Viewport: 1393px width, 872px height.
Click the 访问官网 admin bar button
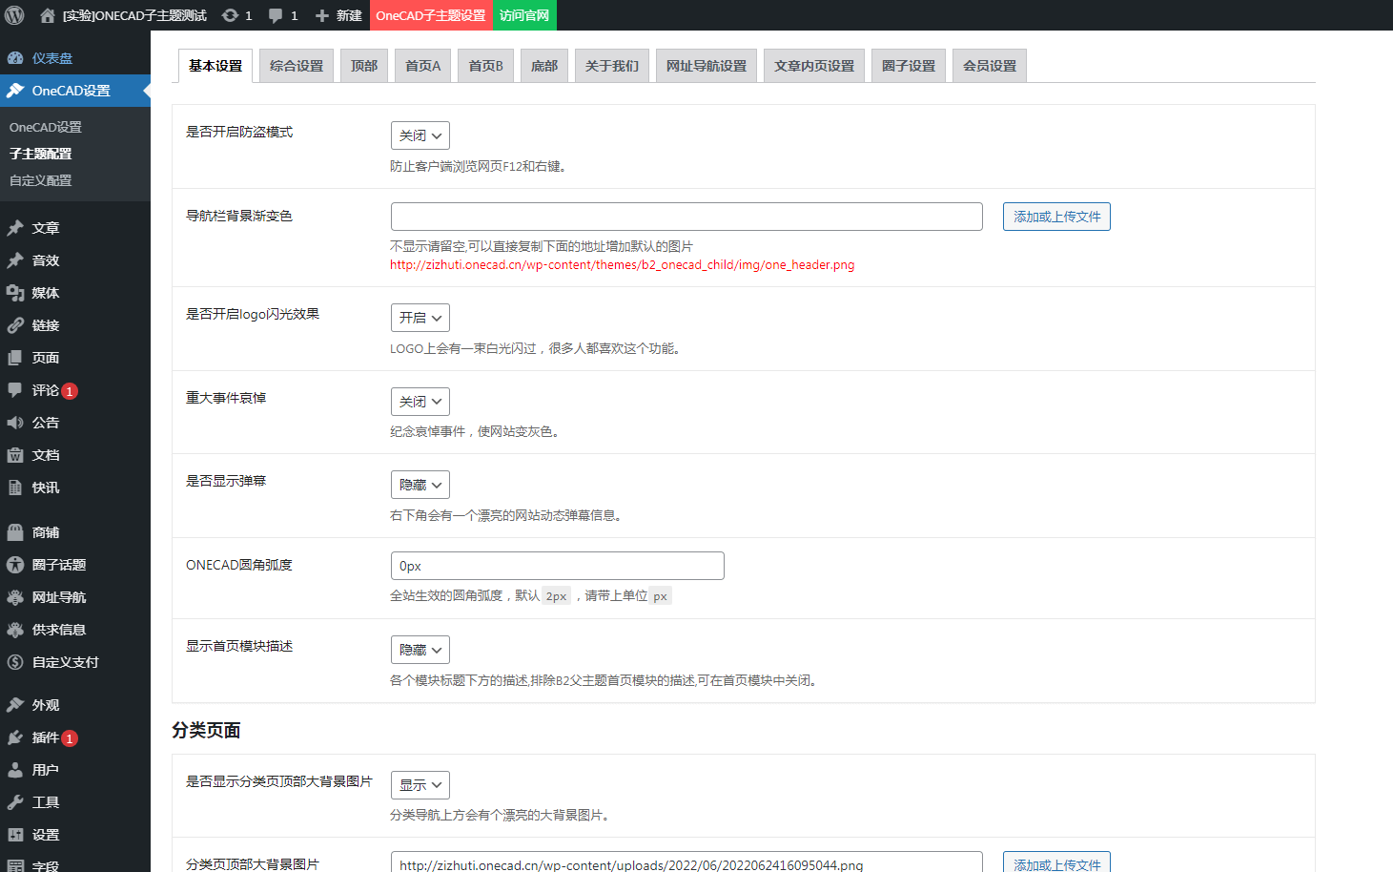pyautogui.click(x=524, y=15)
